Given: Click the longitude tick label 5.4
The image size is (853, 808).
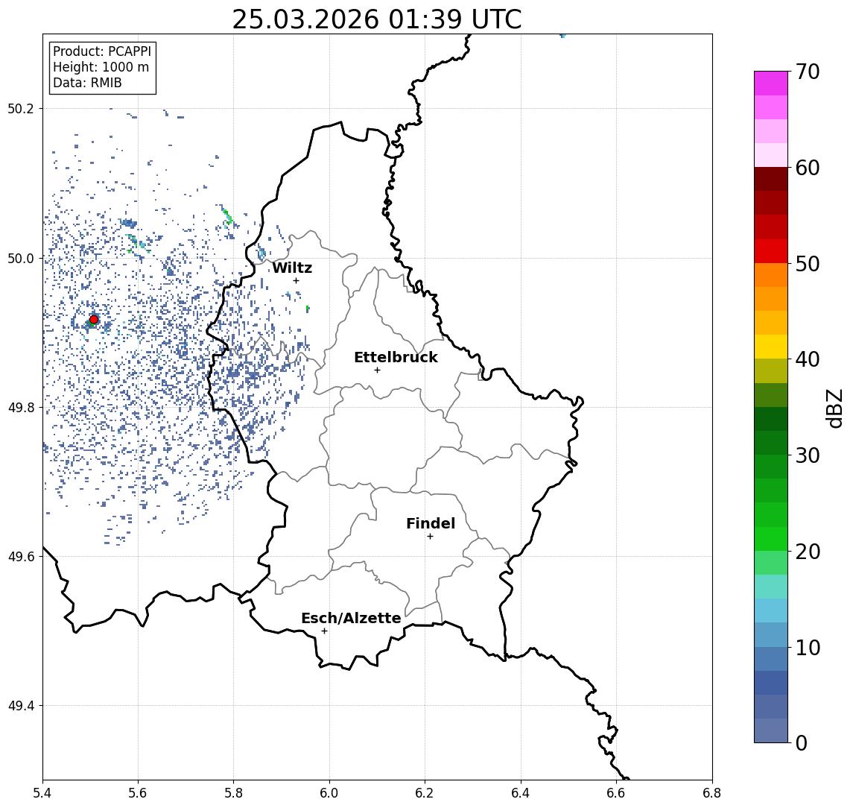Looking at the screenshot, I should tap(42, 792).
